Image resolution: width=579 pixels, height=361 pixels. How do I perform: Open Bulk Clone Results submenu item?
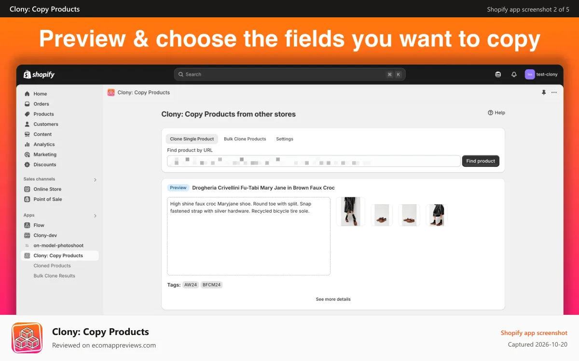click(55, 276)
